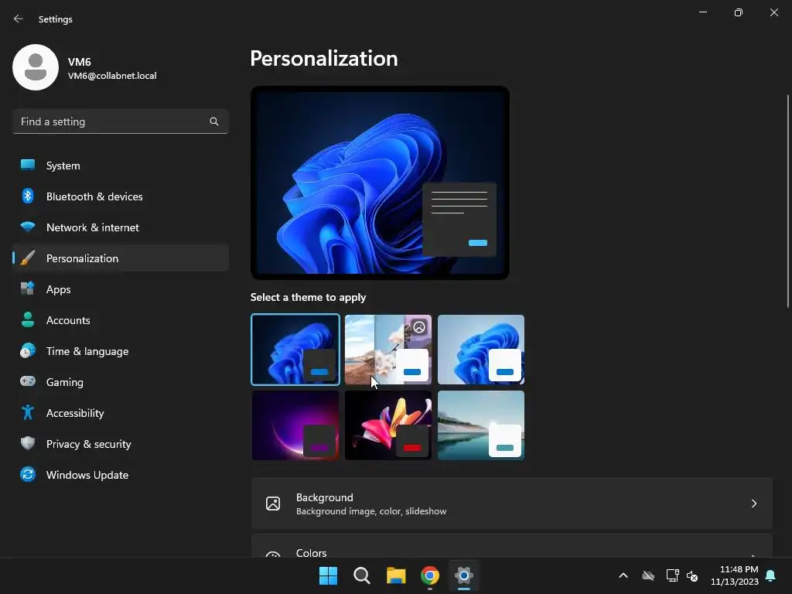The image size is (792, 594).
Task: Click the settings page vertical scrollbar
Action: point(788,201)
